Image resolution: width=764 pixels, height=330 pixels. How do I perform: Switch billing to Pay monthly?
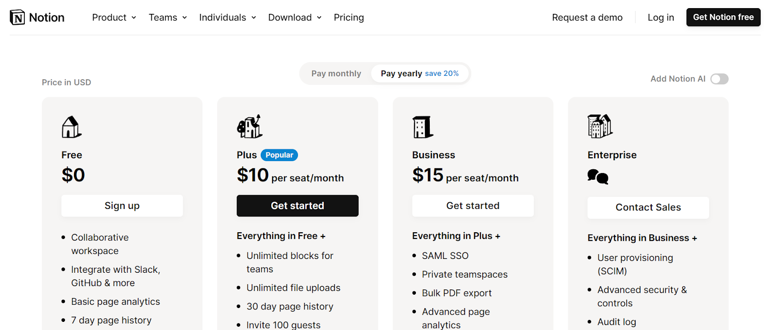336,73
